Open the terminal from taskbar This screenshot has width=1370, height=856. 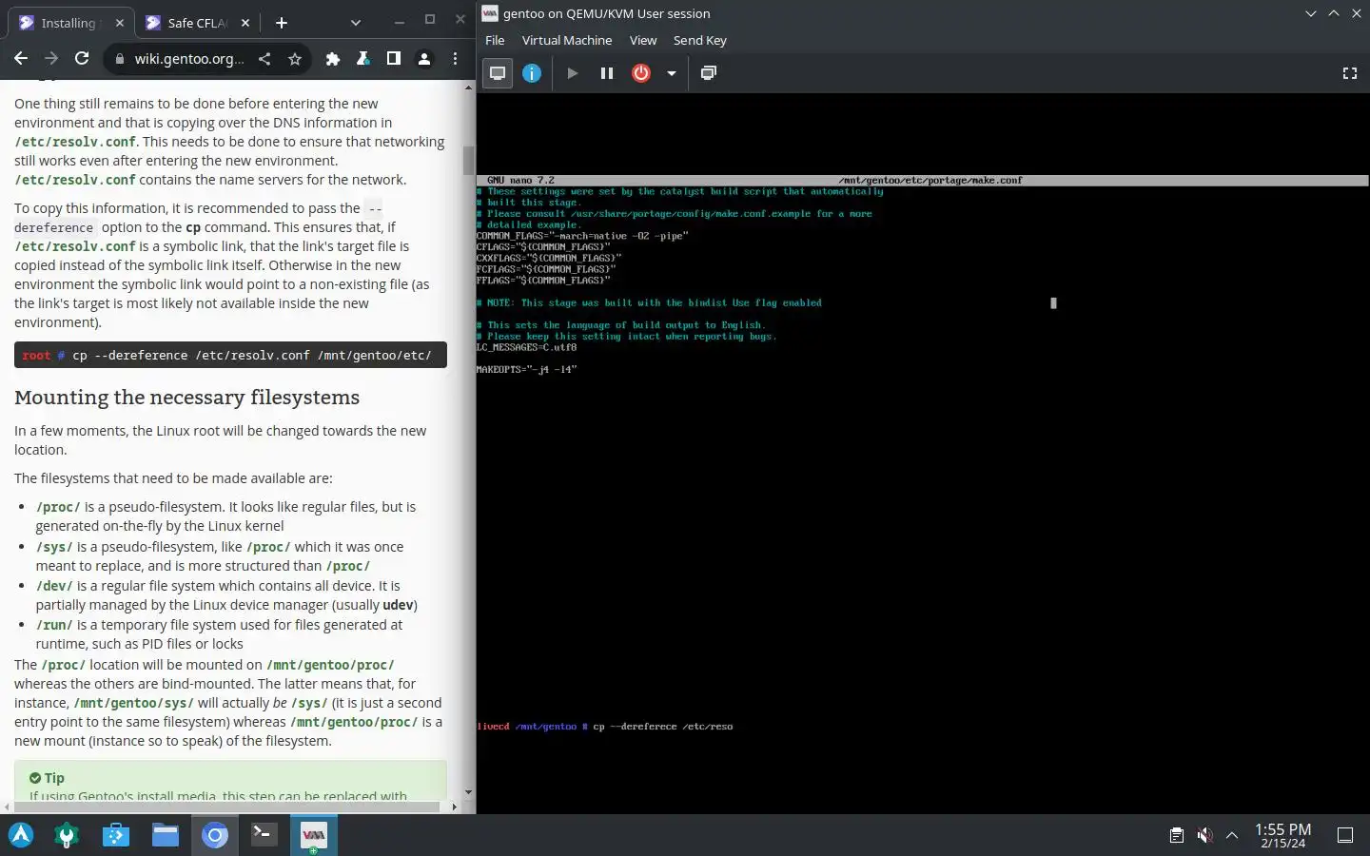(264, 835)
